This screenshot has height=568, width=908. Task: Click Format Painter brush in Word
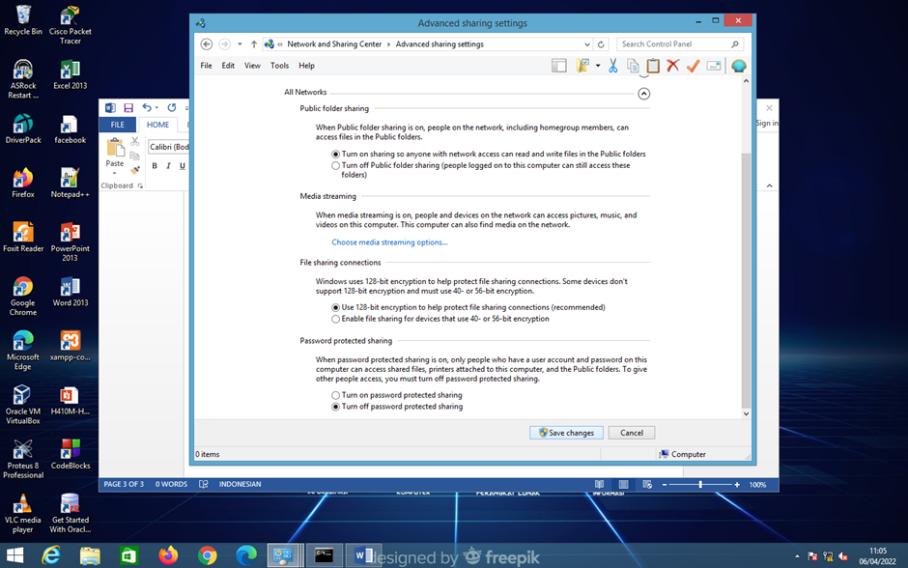(135, 170)
